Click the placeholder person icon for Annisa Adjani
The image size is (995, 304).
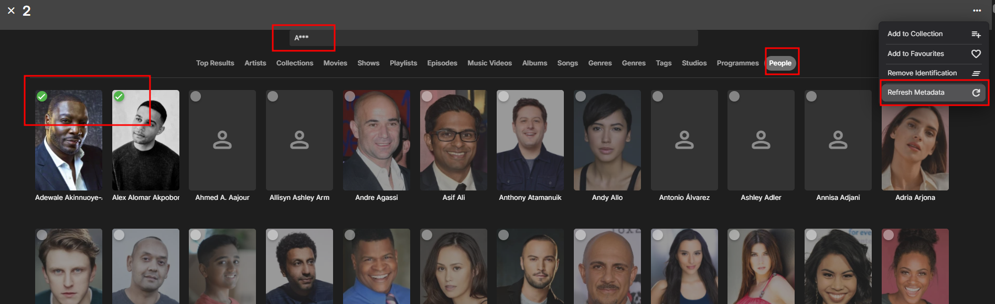point(838,140)
